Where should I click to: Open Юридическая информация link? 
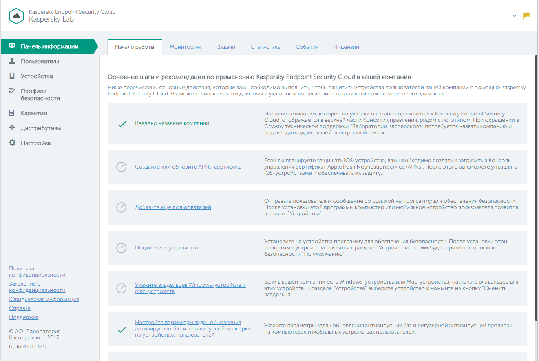(44, 299)
